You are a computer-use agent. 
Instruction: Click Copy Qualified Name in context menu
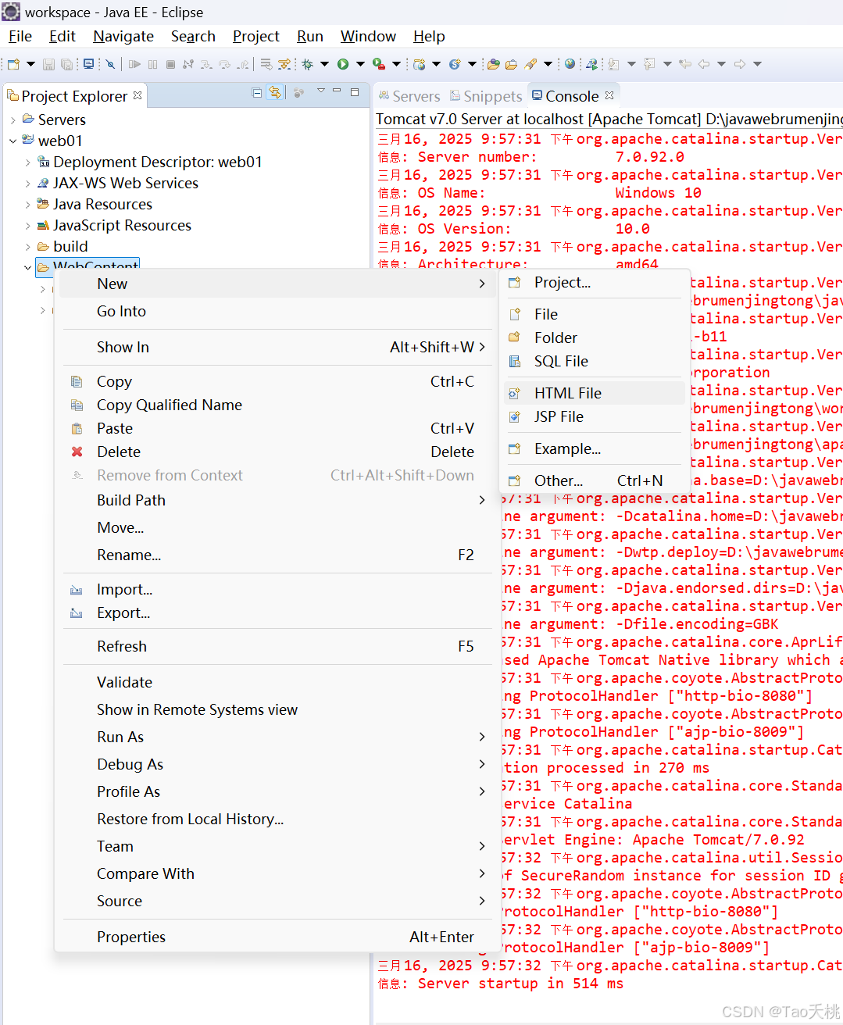tap(276, 405)
